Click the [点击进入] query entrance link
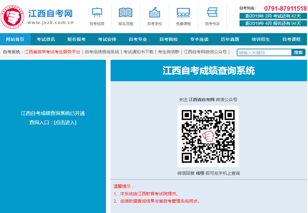Image resolution: width=308 pixels, height=213 pixels. 65,123
